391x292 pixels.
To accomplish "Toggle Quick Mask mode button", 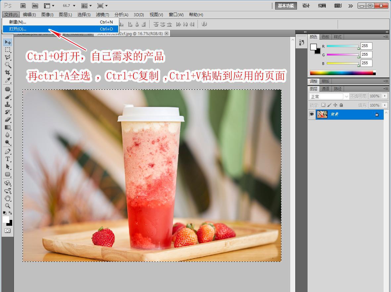I will [7, 230].
